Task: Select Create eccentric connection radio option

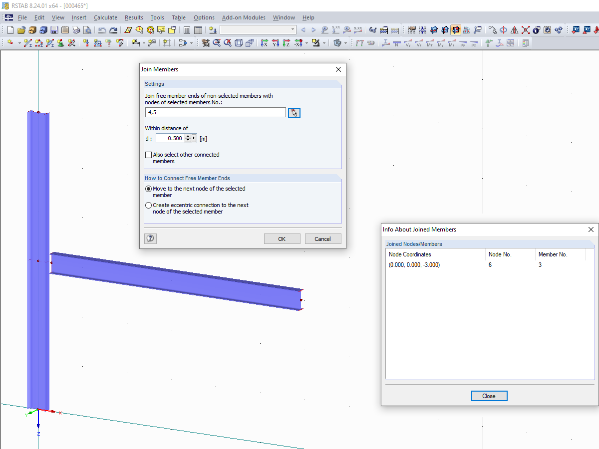Action: pos(148,205)
